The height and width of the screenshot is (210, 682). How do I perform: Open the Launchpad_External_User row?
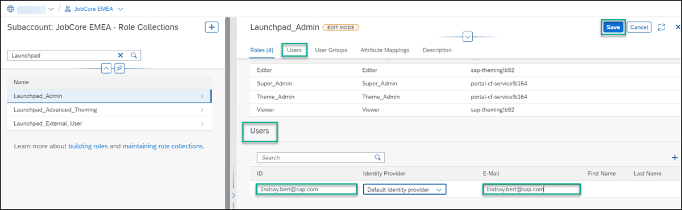[109, 123]
